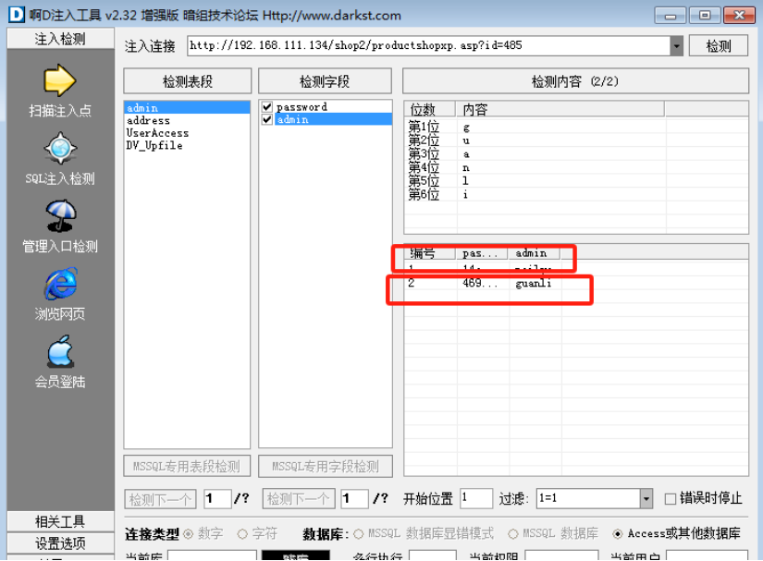
Task: Click the 第1位 row with content g
Action: 575,128
